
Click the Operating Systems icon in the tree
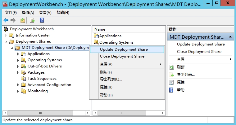(x=24, y=60)
